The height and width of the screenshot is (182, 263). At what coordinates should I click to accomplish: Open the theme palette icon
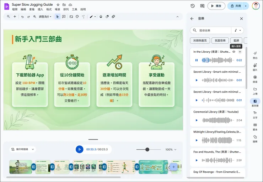[77, 17]
